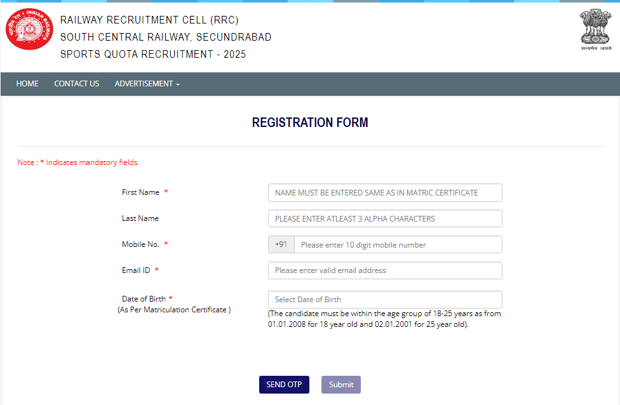Click the REGISTRATION FORM heading
Image resolution: width=620 pixels, height=405 pixels.
[310, 122]
